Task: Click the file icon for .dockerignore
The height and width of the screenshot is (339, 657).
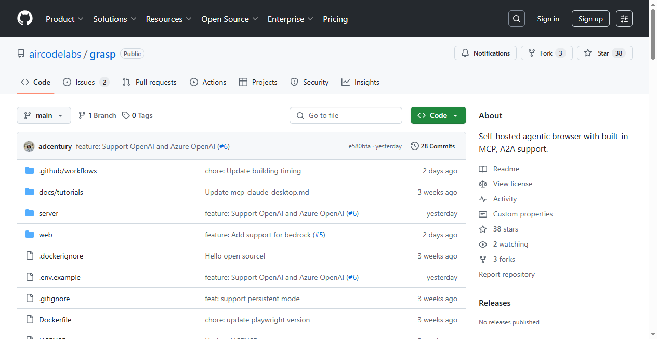Action: point(30,256)
